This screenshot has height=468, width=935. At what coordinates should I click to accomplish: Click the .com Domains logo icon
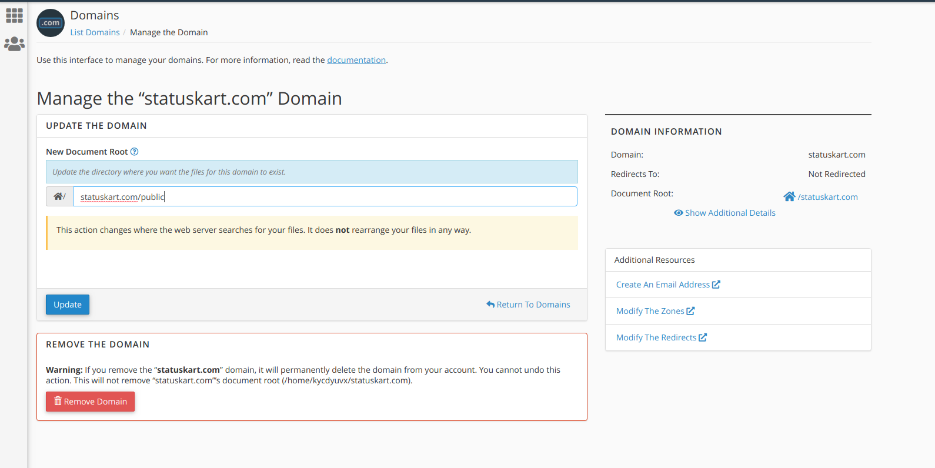coord(51,23)
